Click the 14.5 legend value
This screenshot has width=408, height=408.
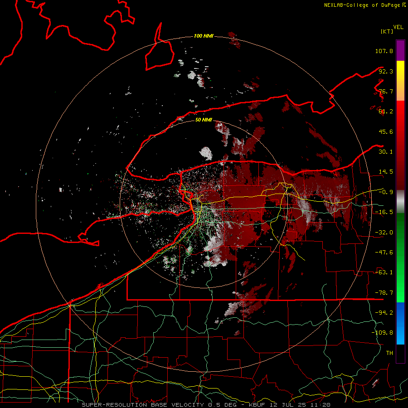tap(386, 172)
